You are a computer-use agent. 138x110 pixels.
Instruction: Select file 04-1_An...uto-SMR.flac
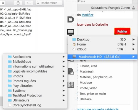point(15,22)
